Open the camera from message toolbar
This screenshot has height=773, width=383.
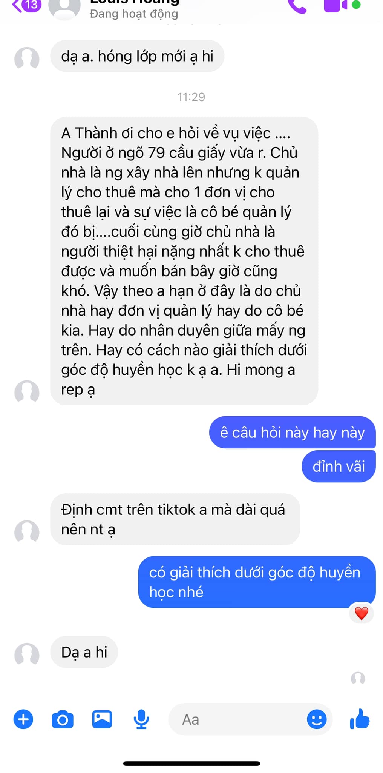coord(63,719)
